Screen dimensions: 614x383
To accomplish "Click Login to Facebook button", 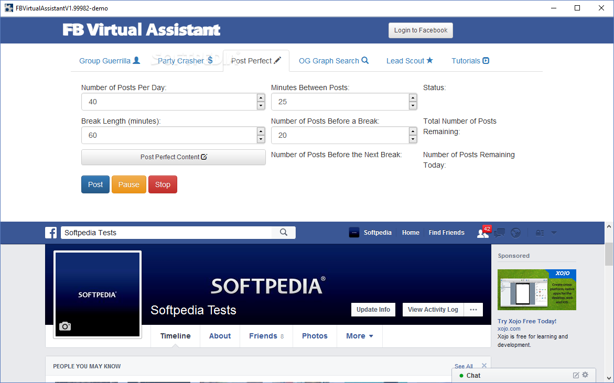I will [421, 30].
